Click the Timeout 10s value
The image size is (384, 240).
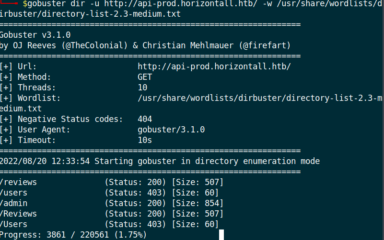click(x=145, y=140)
